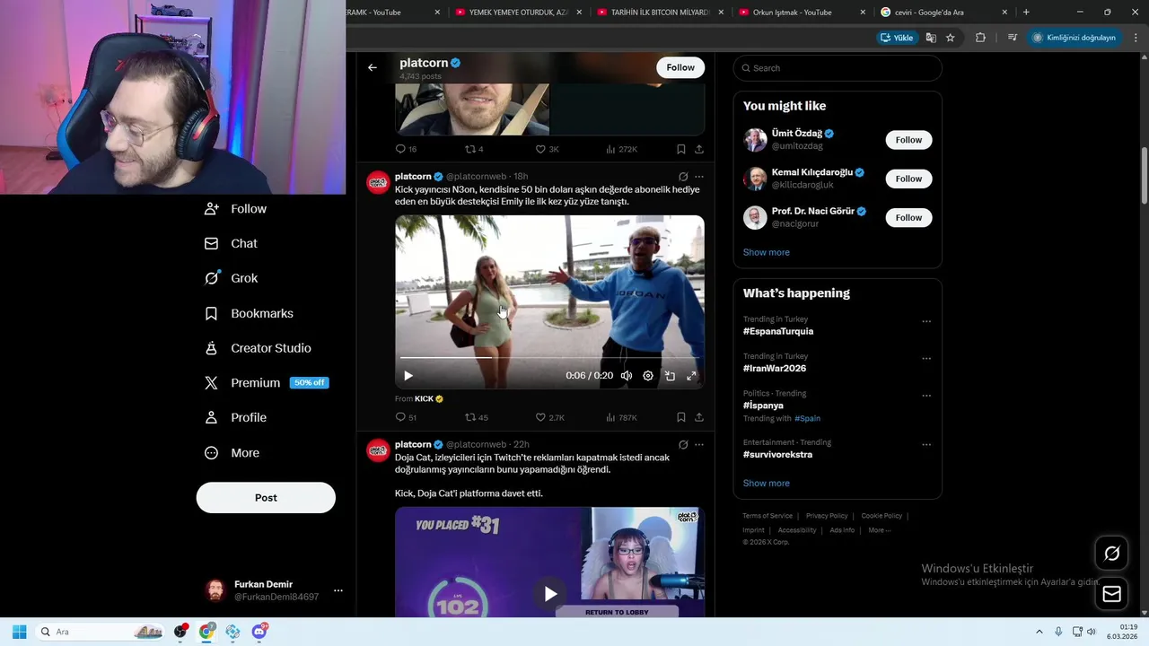The height and width of the screenshot is (646, 1149).
Task: Seek along the N3on video progress bar
Action: coord(549,358)
